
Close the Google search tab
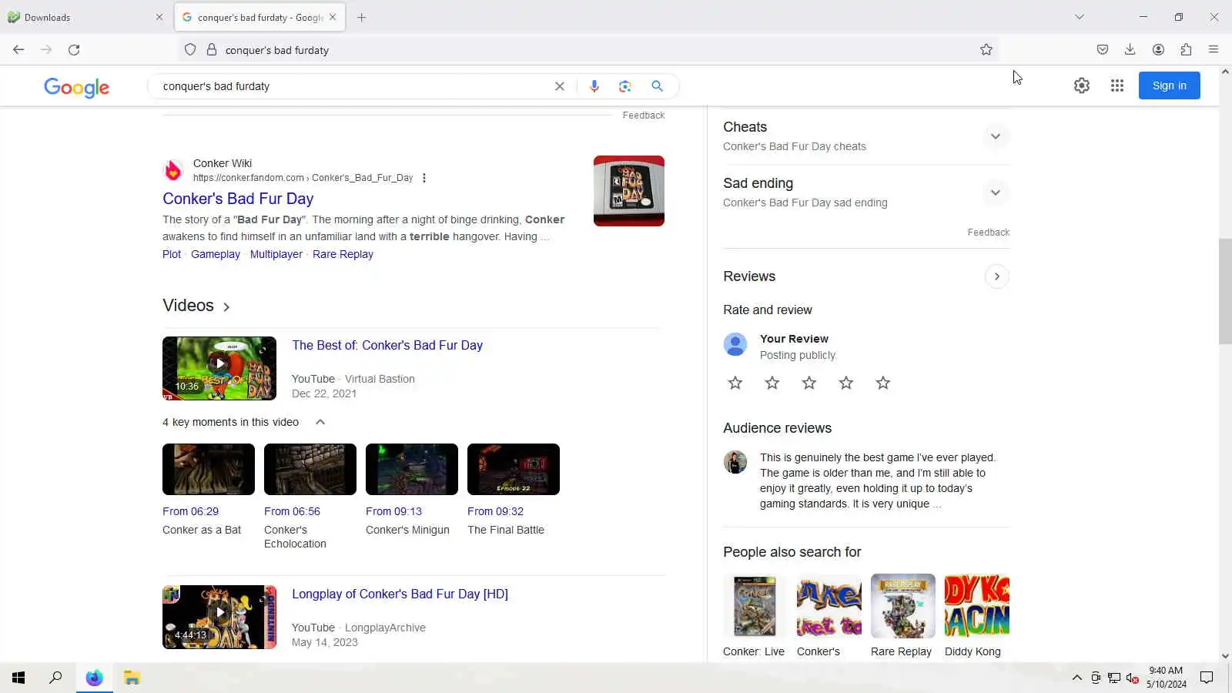coord(333,17)
